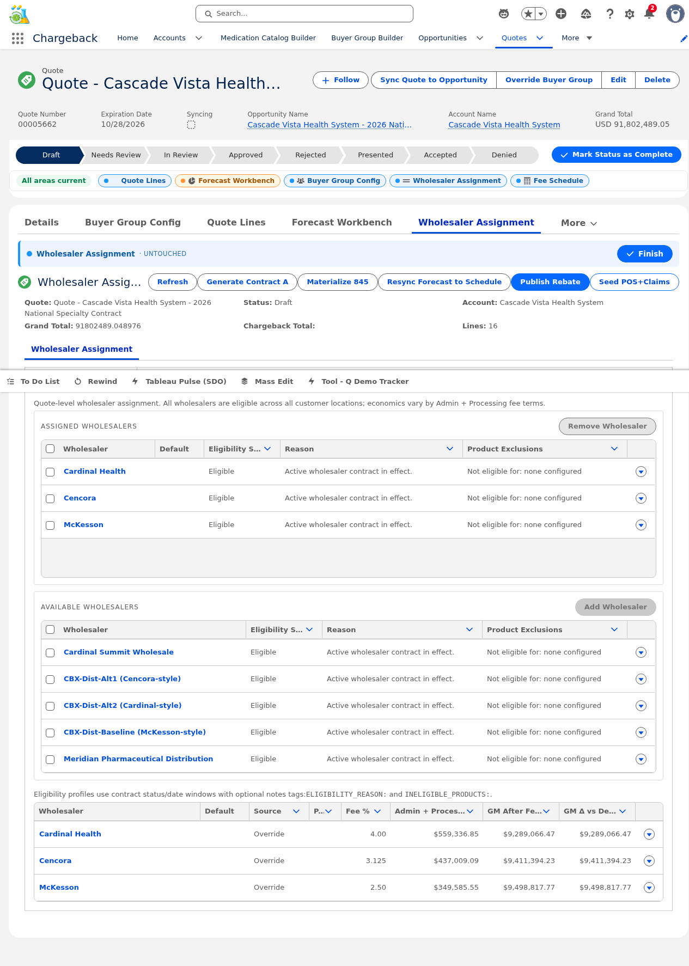689x966 pixels.
Task: Click Mark Status as Complete
Action: pos(617,155)
